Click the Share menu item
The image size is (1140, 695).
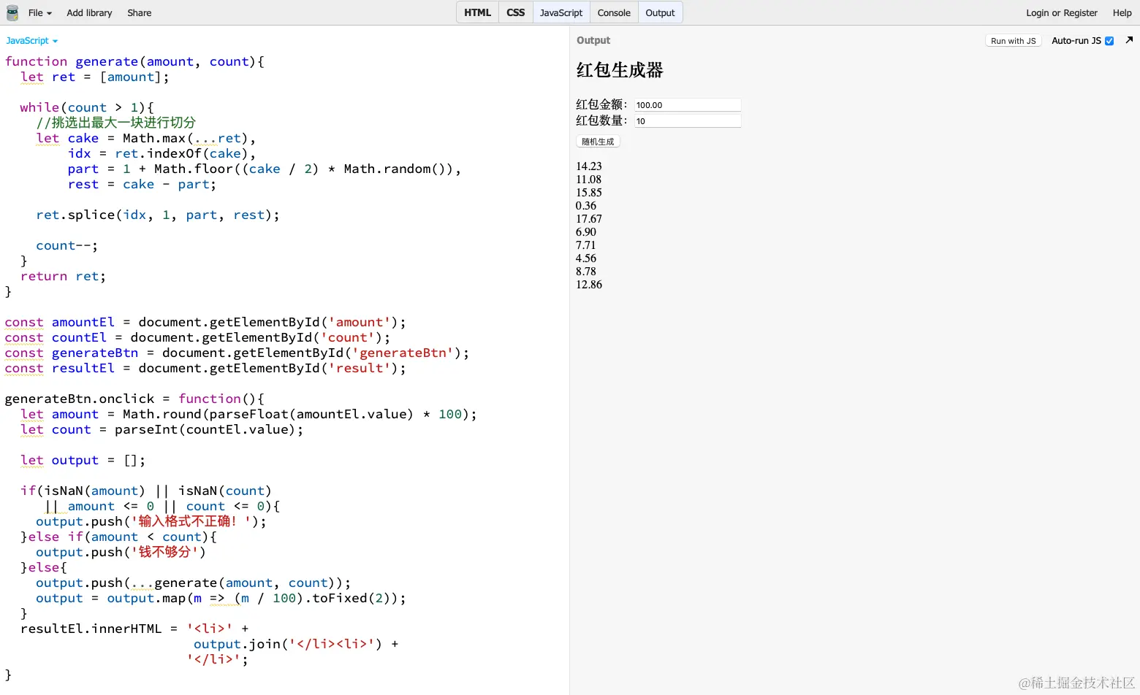[139, 12]
